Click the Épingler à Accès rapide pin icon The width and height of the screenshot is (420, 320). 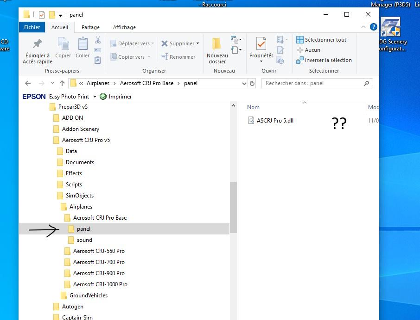coord(37,43)
